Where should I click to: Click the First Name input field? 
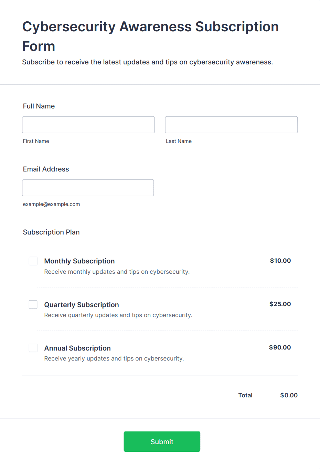click(88, 125)
